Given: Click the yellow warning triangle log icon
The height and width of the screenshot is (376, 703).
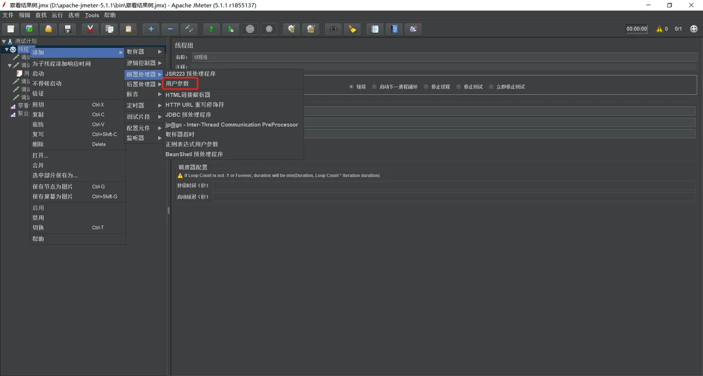Looking at the screenshot, I should click(659, 29).
